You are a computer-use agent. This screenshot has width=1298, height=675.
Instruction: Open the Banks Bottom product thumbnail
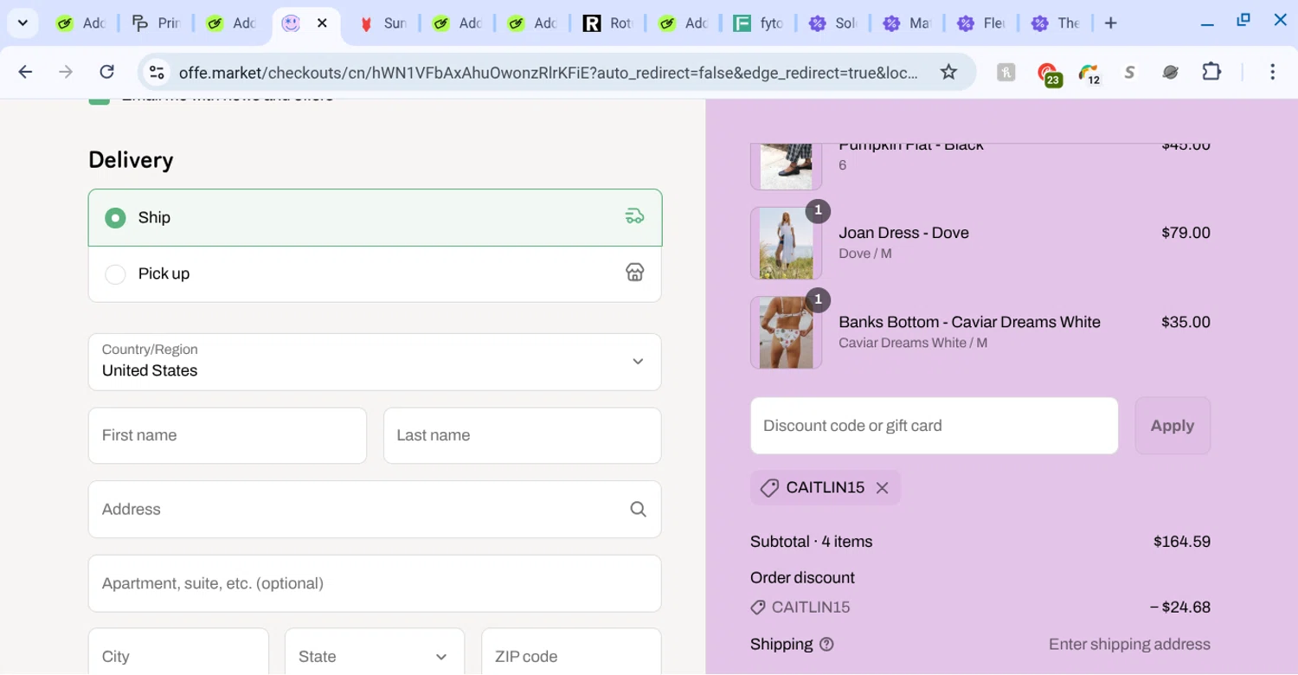click(x=786, y=332)
